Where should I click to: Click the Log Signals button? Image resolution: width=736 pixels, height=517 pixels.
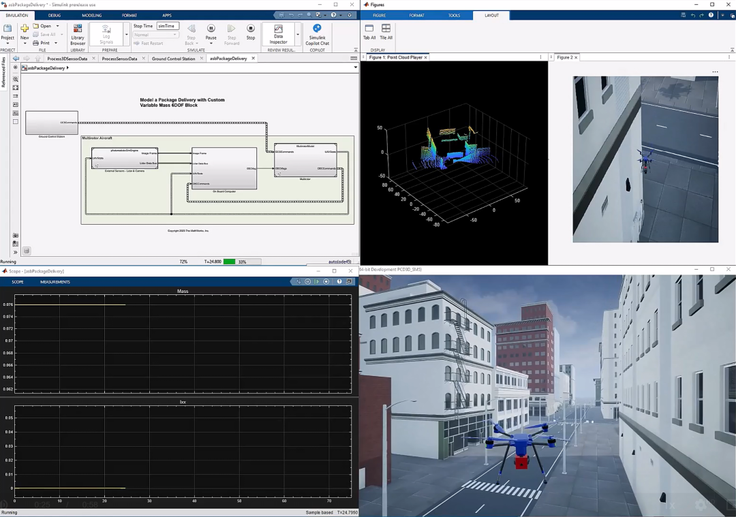pos(106,34)
